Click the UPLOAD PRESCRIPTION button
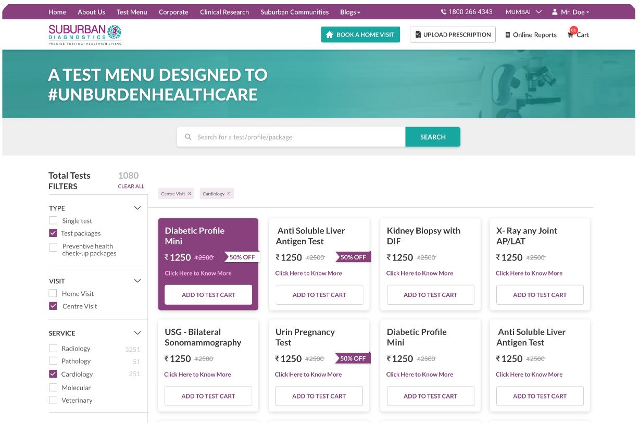The height and width of the screenshot is (423, 639). point(453,35)
